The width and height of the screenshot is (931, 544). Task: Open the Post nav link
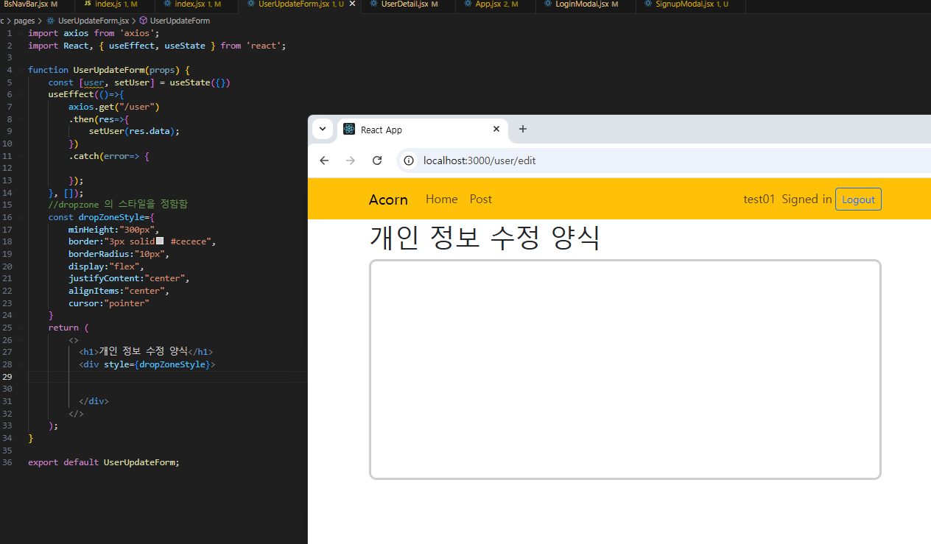[x=481, y=199]
